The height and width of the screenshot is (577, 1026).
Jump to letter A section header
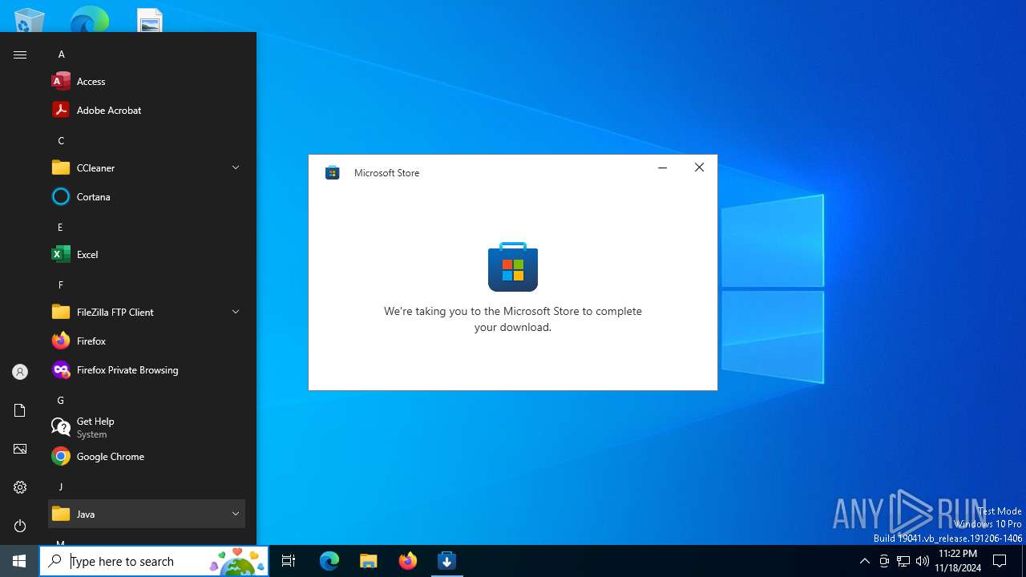[x=61, y=54]
